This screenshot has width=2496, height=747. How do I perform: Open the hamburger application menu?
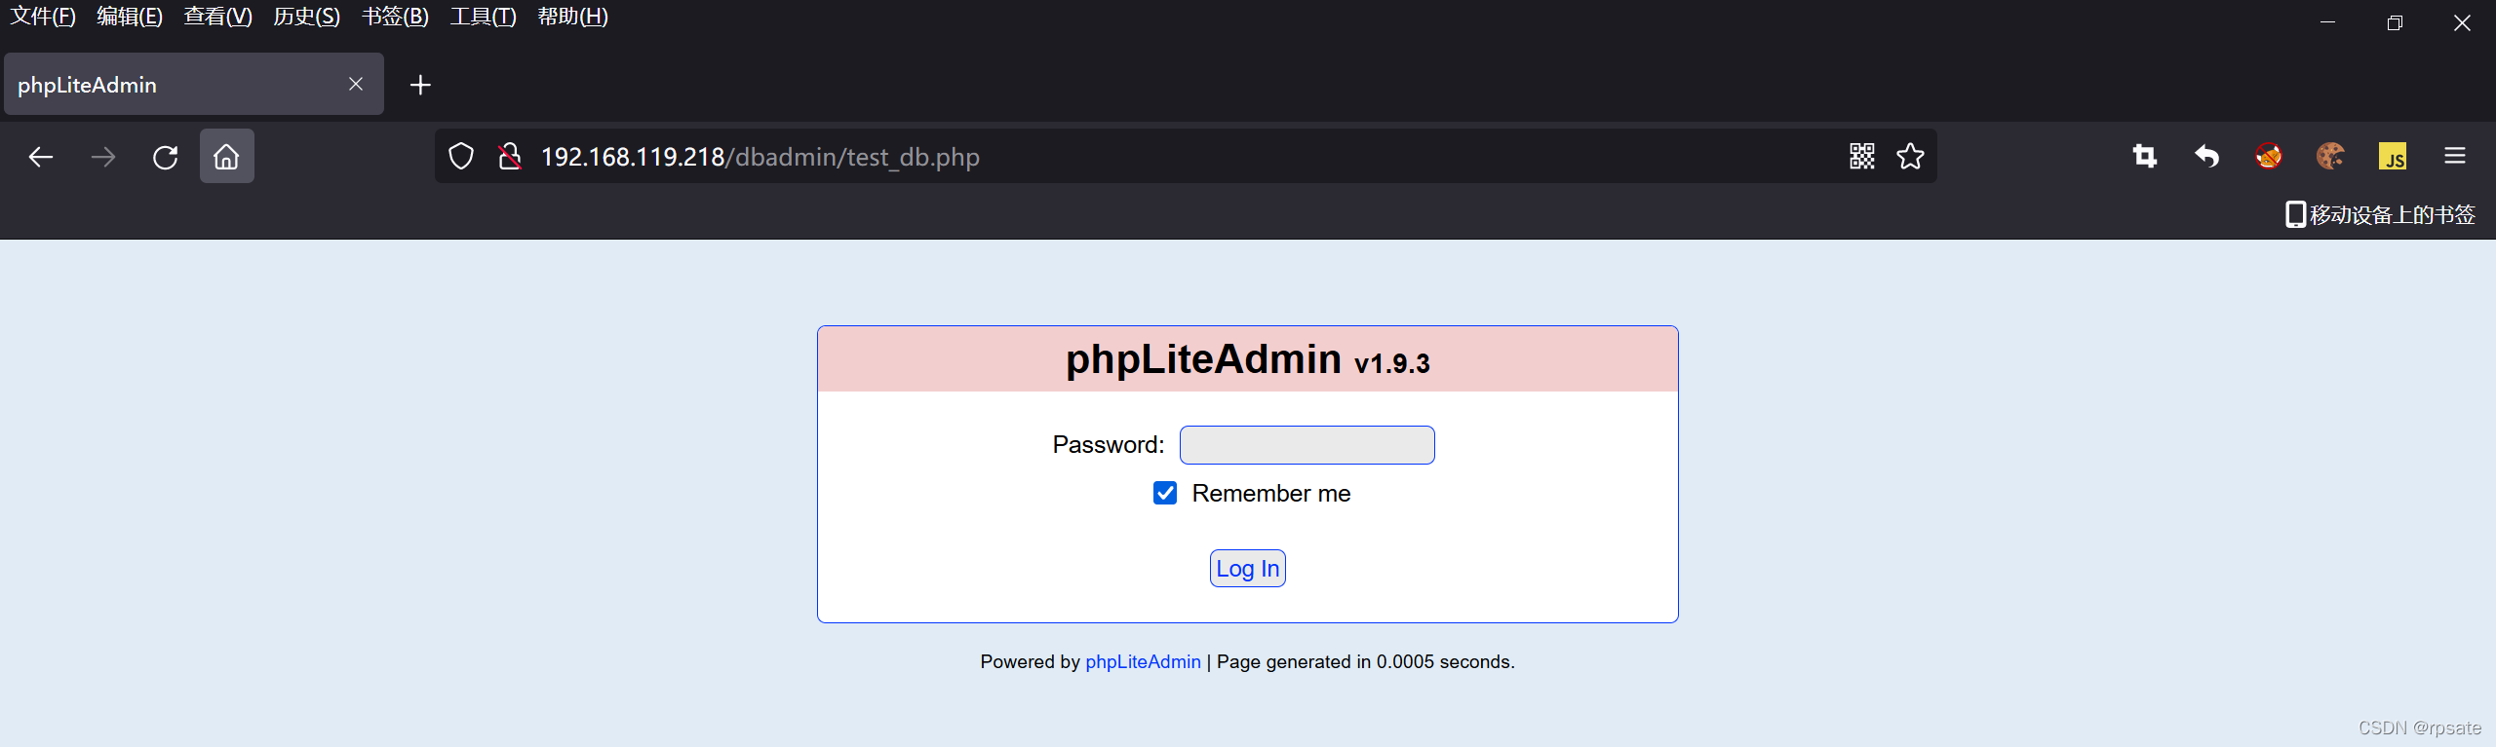coord(2455,156)
